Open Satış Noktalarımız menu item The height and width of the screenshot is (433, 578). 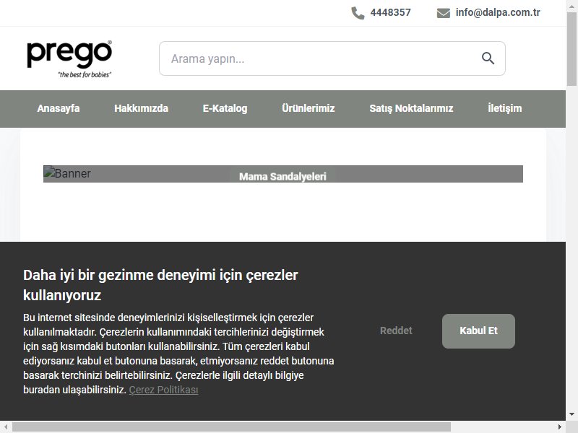[x=411, y=108]
